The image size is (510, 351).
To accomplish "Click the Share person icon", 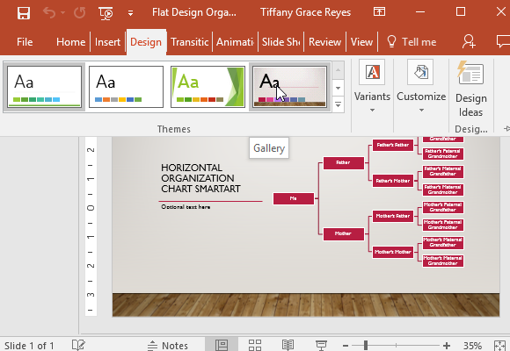I will coord(469,41).
